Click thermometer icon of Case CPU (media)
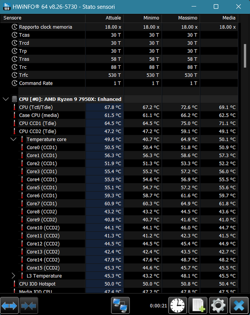Screen dimensions: 250x315 coord(15,115)
